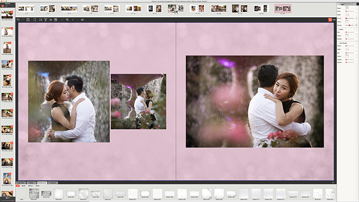359x202 pixels.
Task: Select the All backgrounds filter
Action: [x=18, y=186]
